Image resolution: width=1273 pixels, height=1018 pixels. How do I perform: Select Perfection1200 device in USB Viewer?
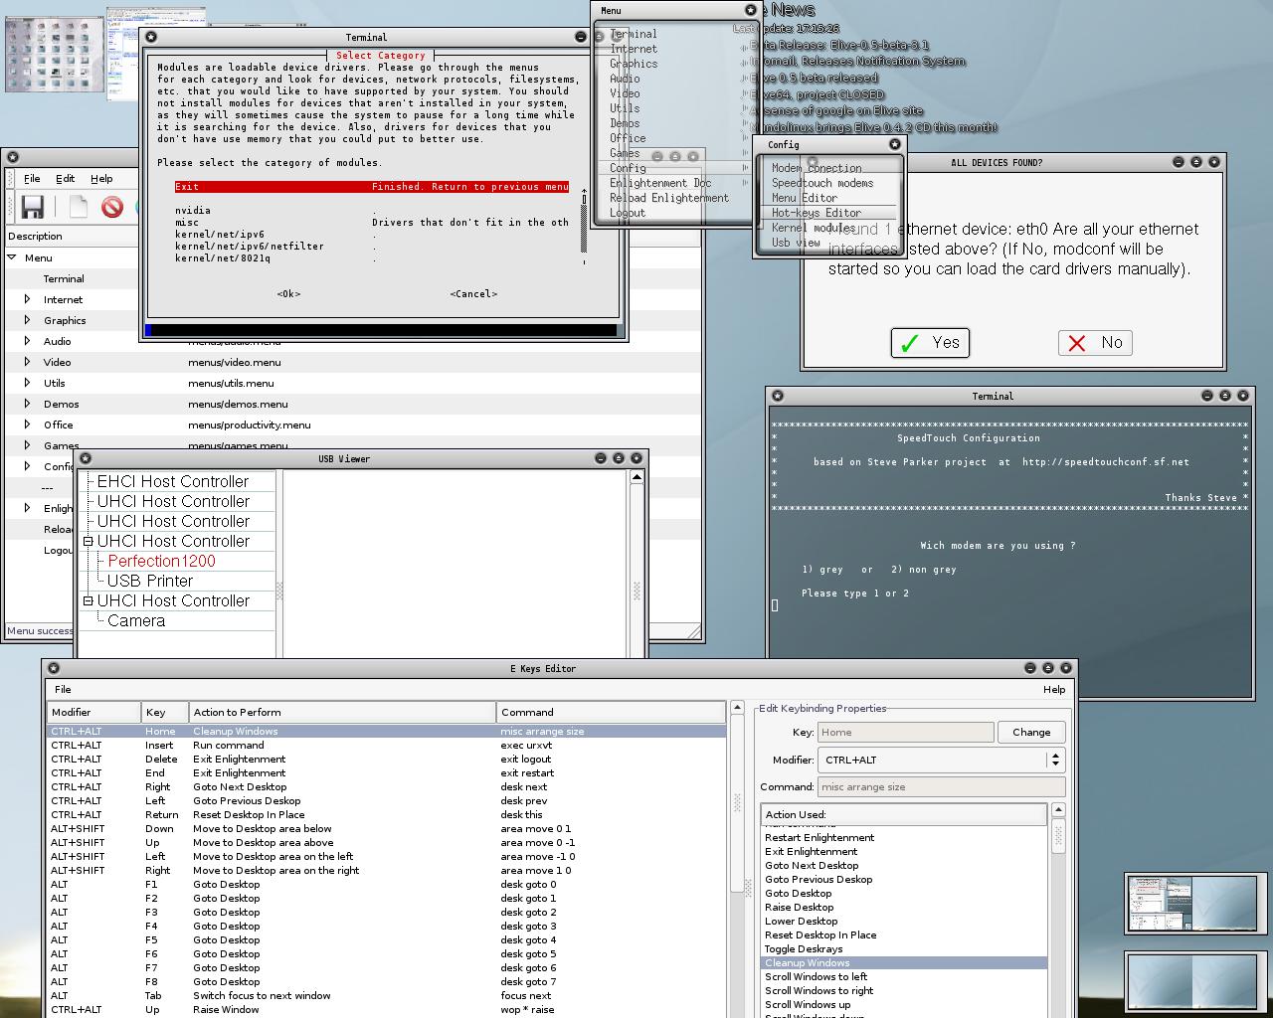161,562
